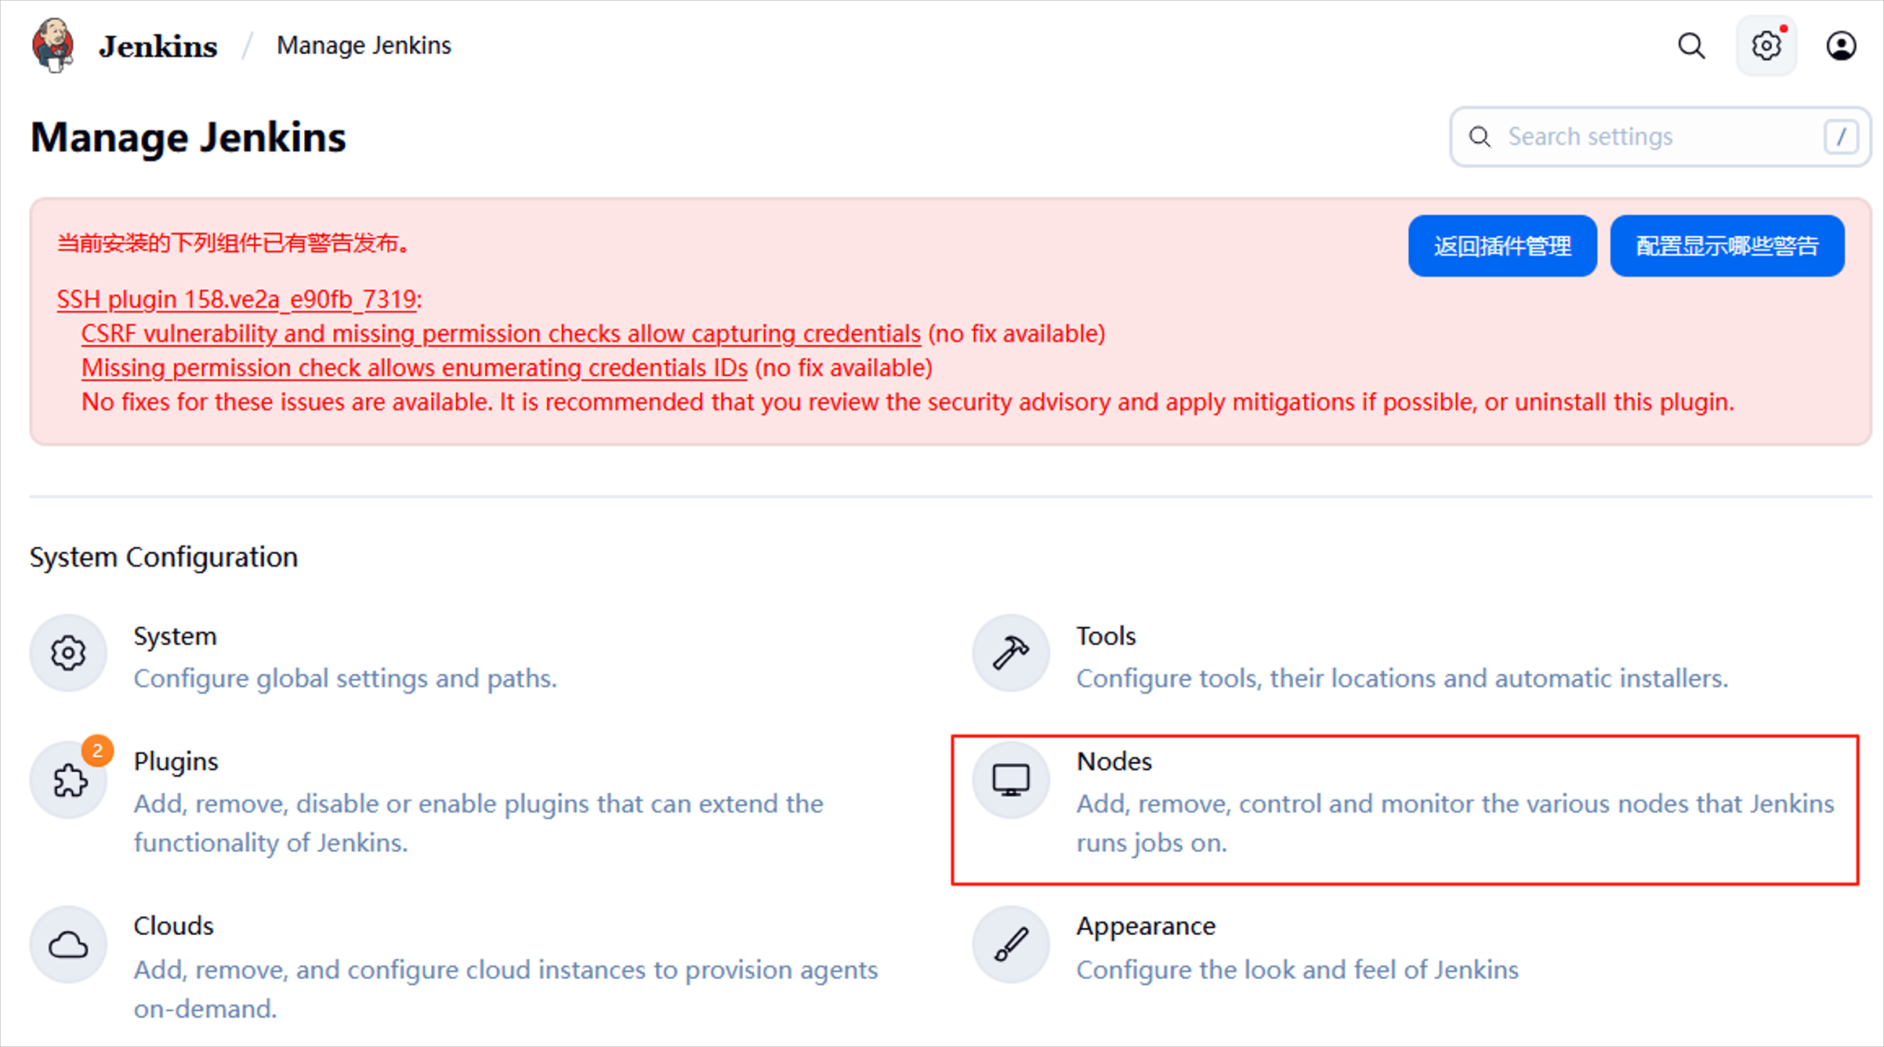Open the user account profile icon
The width and height of the screenshot is (1884, 1047).
[1841, 45]
